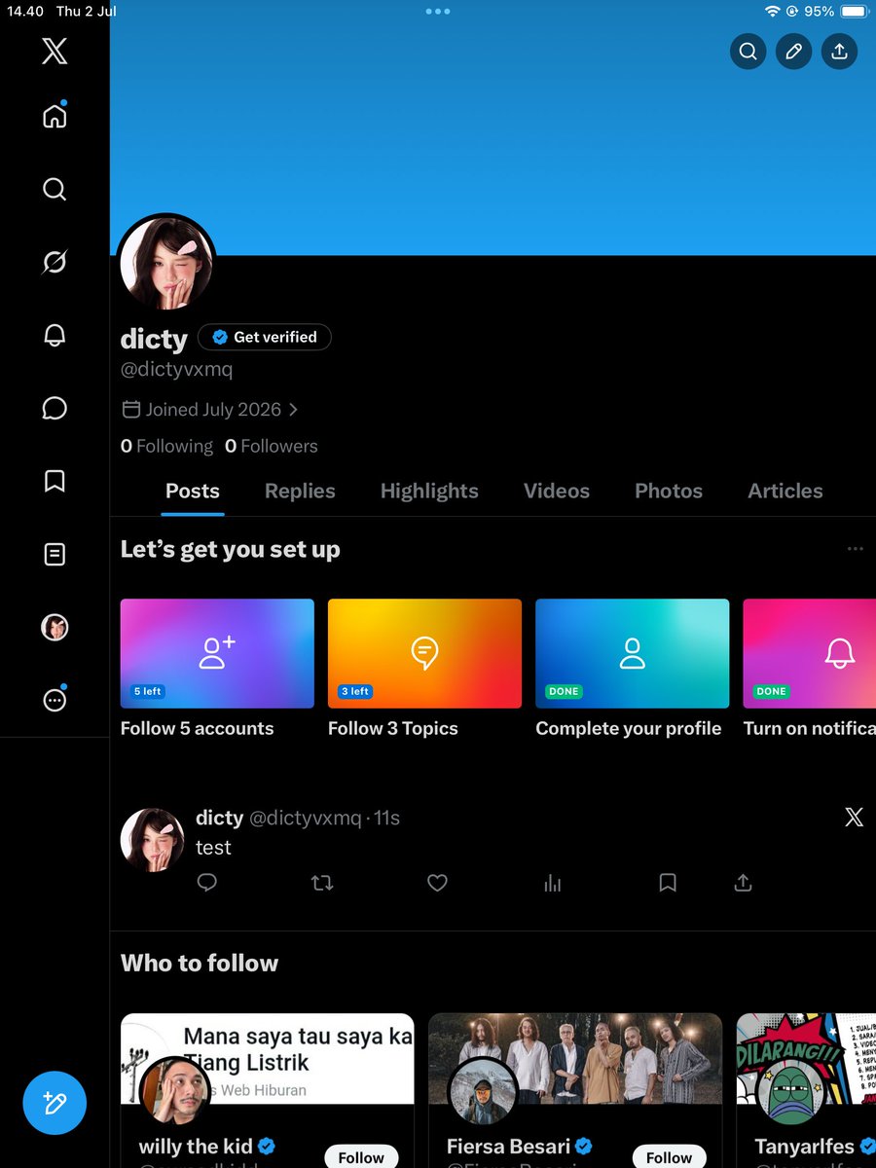Image resolution: width=876 pixels, height=1168 pixels.
Task: Open Notifications bell in sidebar
Action: [x=55, y=335]
